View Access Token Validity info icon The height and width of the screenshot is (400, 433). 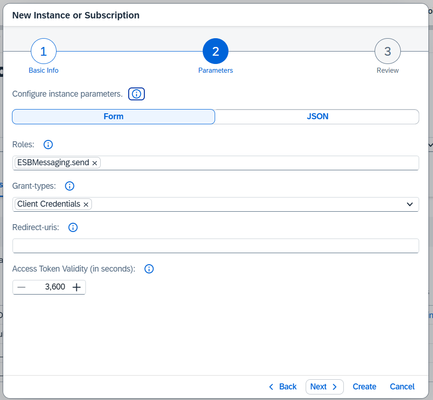click(149, 269)
